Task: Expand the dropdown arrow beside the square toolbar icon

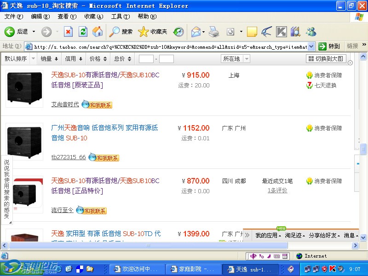Action: pyautogui.click(x=241, y=32)
